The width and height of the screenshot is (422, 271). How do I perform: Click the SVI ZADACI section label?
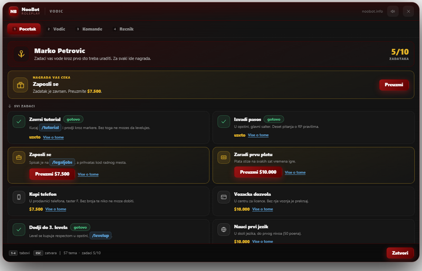pyautogui.click(x=24, y=106)
